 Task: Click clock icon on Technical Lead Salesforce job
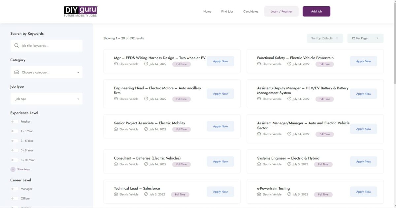tap(146, 194)
